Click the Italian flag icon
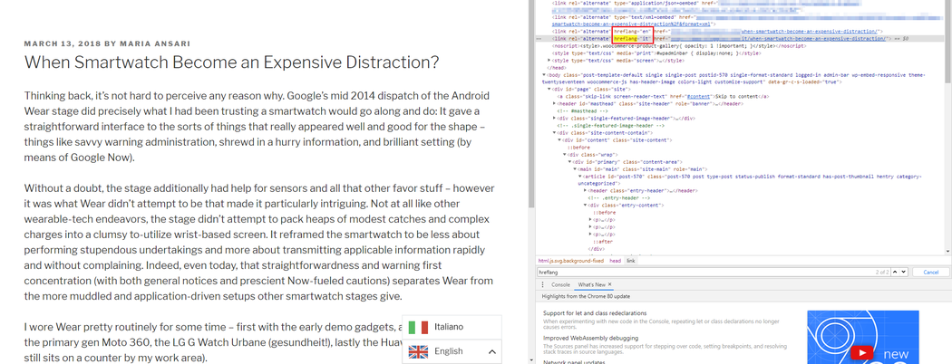The height and width of the screenshot is (364, 952). click(418, 327)
